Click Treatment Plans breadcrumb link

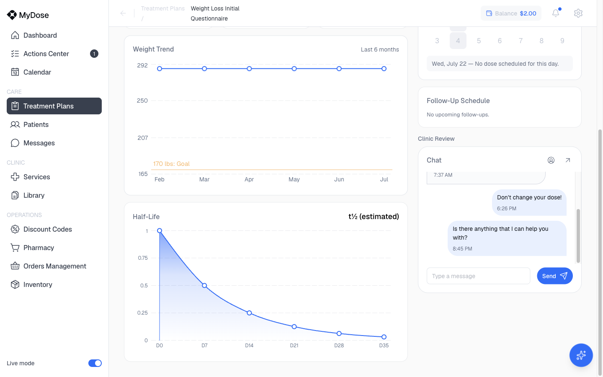click(163, 8)
